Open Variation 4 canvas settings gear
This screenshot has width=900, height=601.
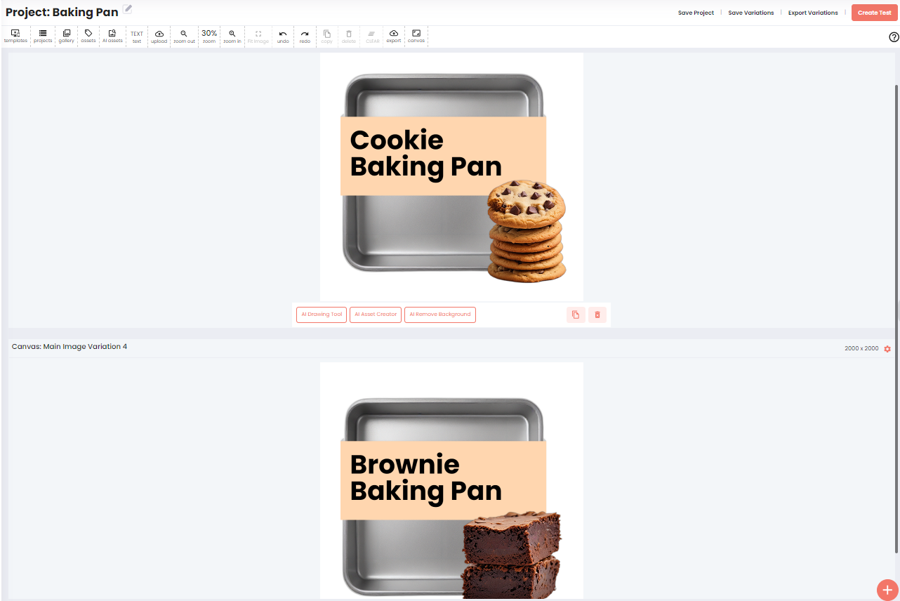(887, 349)
